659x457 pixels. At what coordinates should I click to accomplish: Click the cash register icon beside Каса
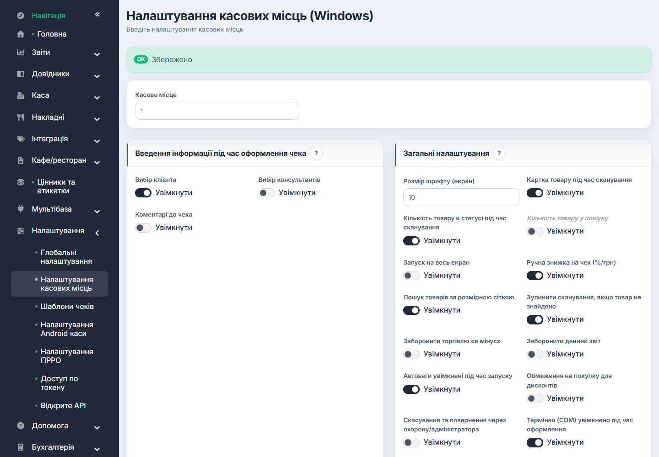tap(21, 96)
